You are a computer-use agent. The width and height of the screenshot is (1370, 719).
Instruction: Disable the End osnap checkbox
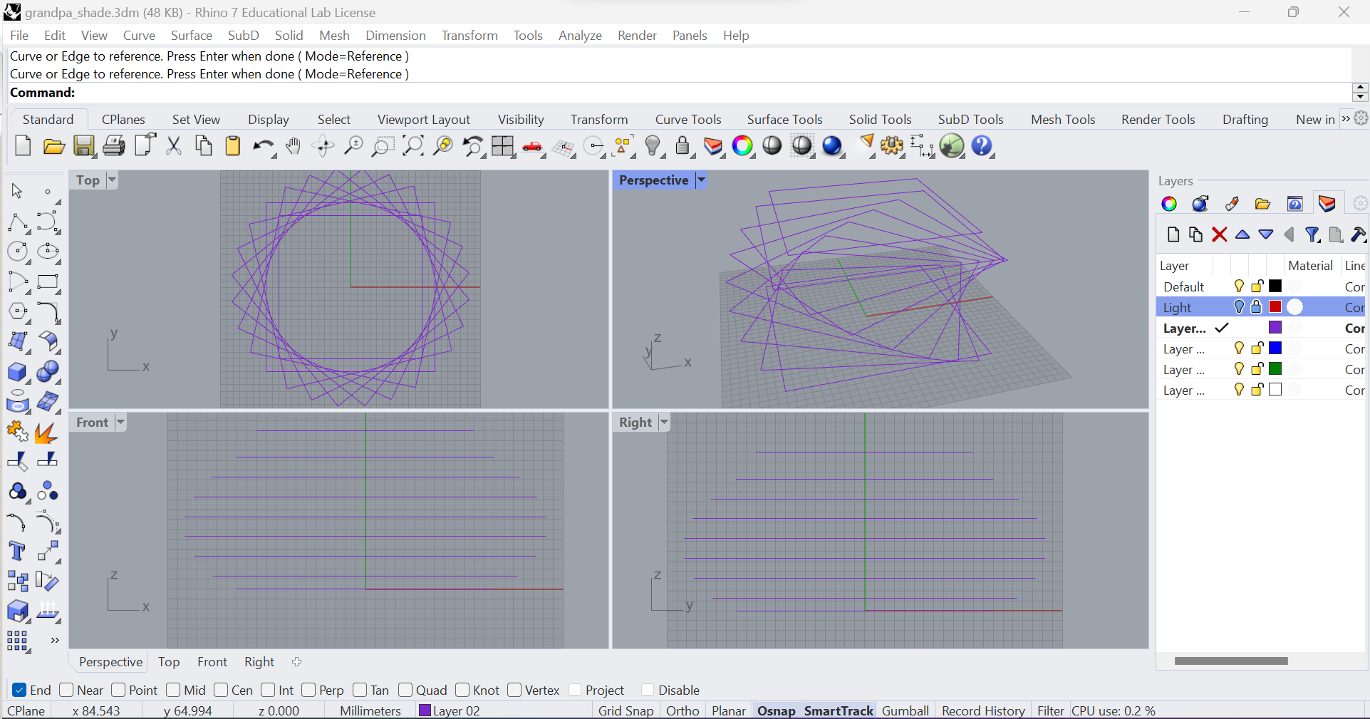pyautogui.click(x=21, y=690)
